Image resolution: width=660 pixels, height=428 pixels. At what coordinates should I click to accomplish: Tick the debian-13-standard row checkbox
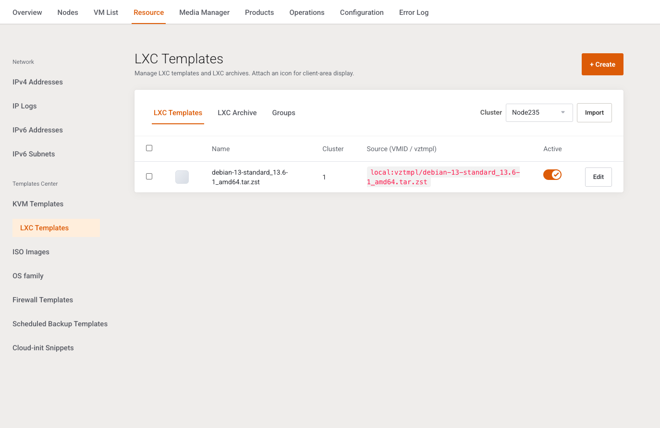(x=149, y=177)
